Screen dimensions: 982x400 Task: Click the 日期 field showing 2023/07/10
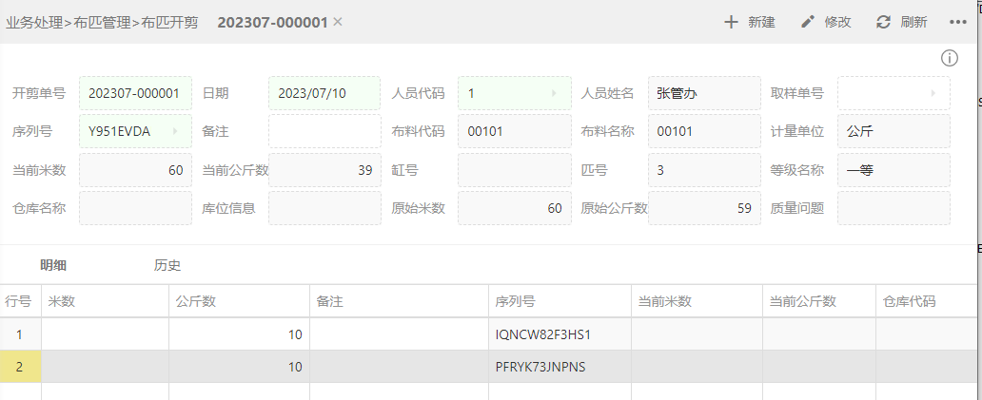pos(324,94)
